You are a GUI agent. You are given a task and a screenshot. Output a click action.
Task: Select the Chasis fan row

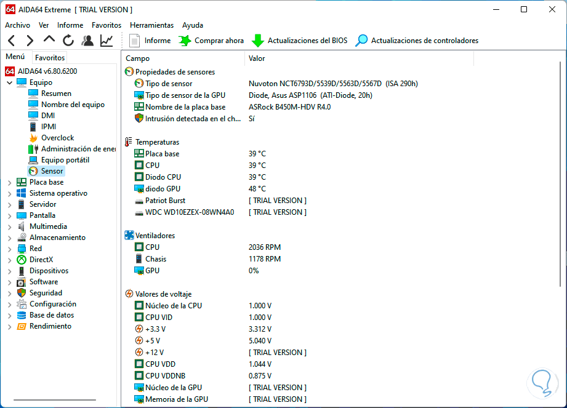point(207,258)
